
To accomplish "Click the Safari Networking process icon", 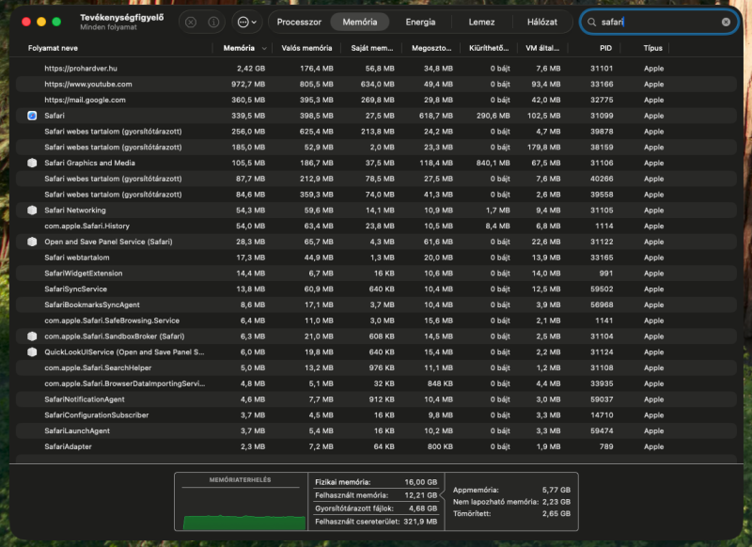I will [x=32, y=210].
